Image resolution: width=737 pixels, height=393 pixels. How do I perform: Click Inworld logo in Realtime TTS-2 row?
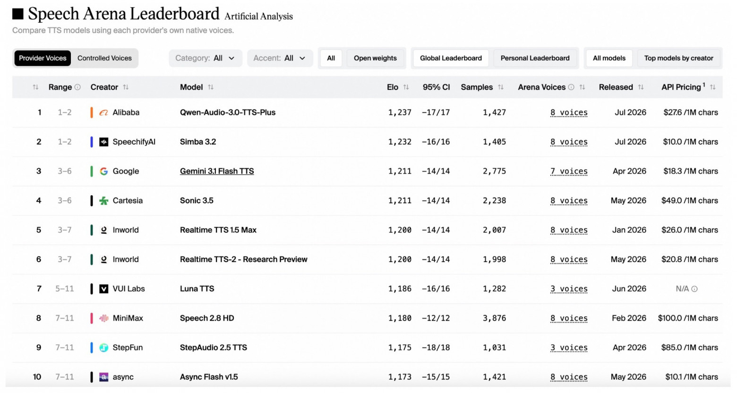coord(103,259)
